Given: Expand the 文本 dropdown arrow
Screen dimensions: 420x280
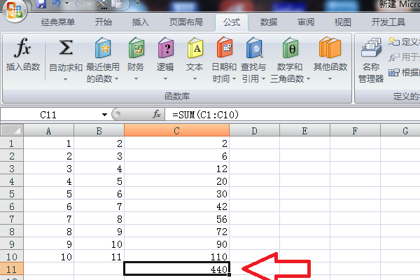Looking at the screenshot, I should pyautogui.click(x=195, y=79).
